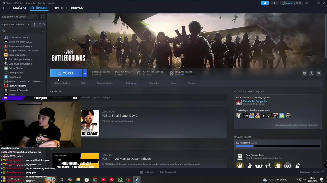Select Half Sword Demo in library
This screenshot has width=327, height=183.
tap(17, 86)
